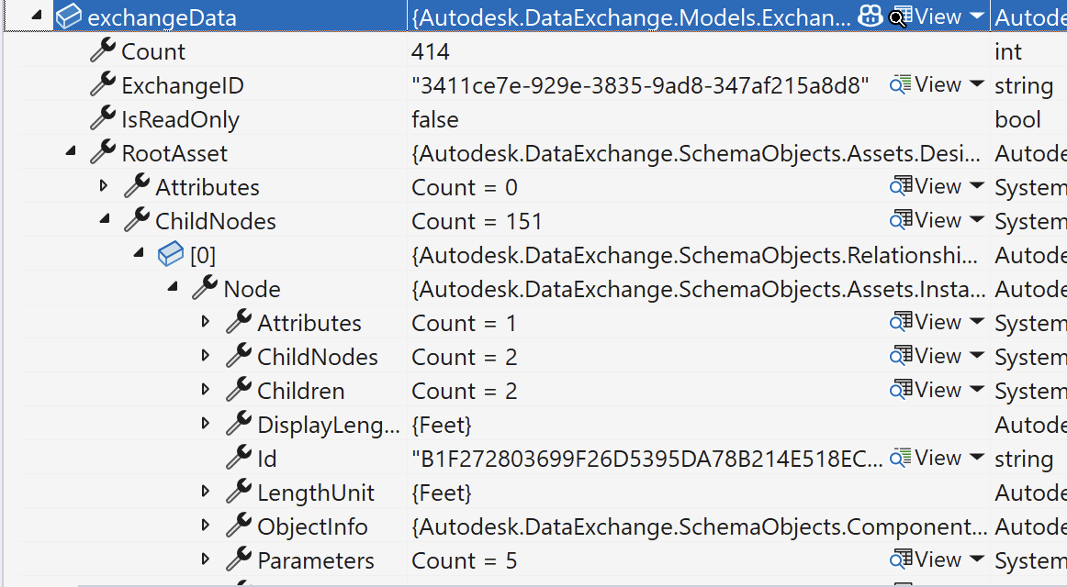Click the wrench icon beside Id
The image size is (1067, 587).
coord(239,458)
